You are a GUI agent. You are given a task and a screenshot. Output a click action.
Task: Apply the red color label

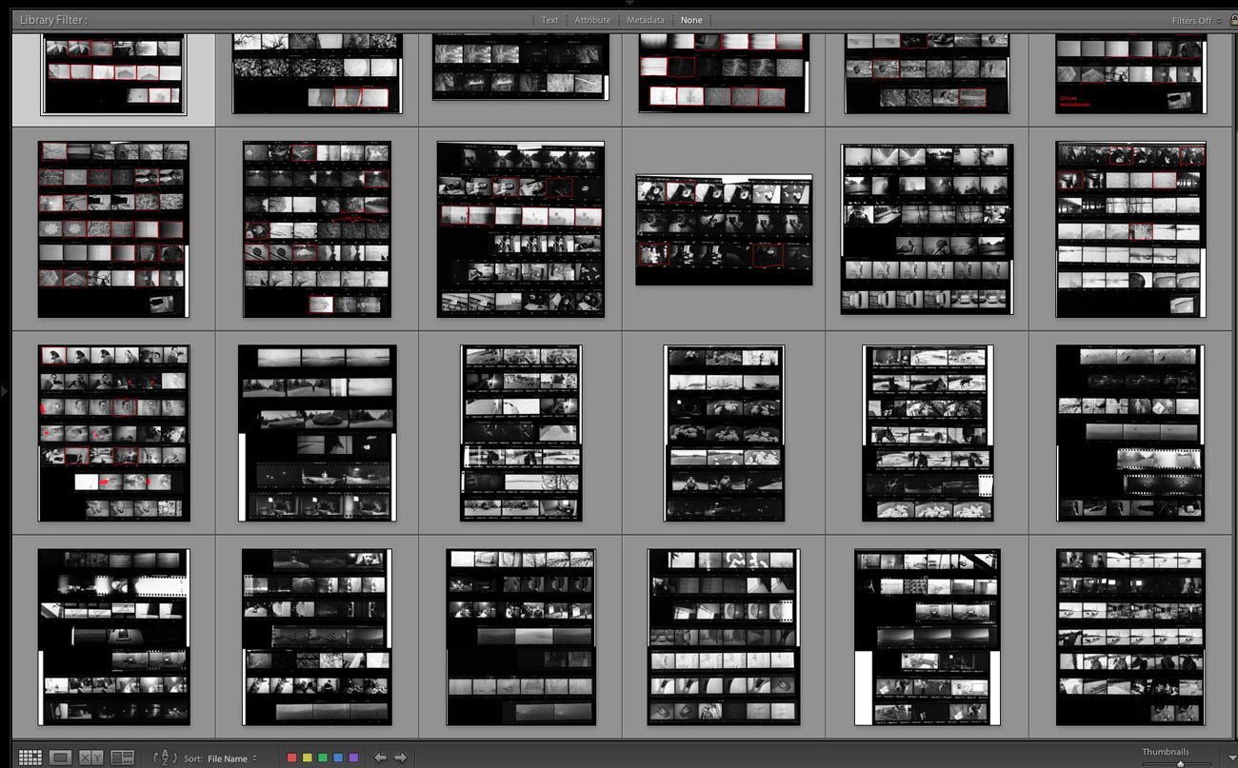tap(292, 758)
